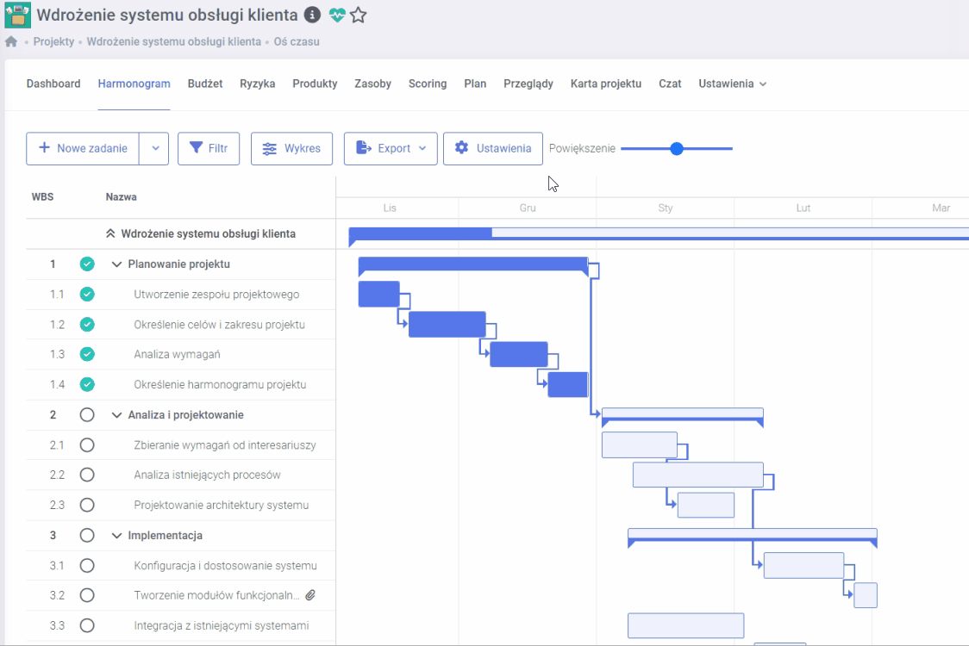Open the Wykres chart options
The image size is (969, 646).
pos(291,148)
